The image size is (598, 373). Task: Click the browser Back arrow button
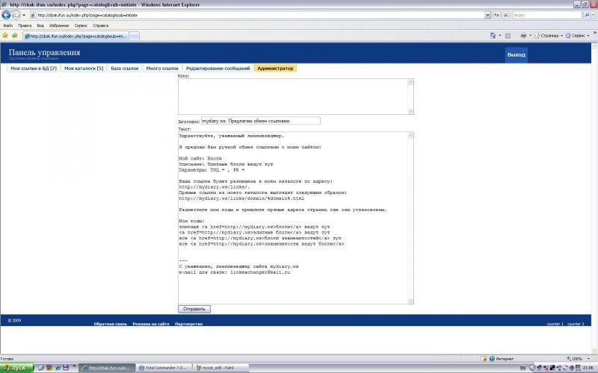click(6, 15)
